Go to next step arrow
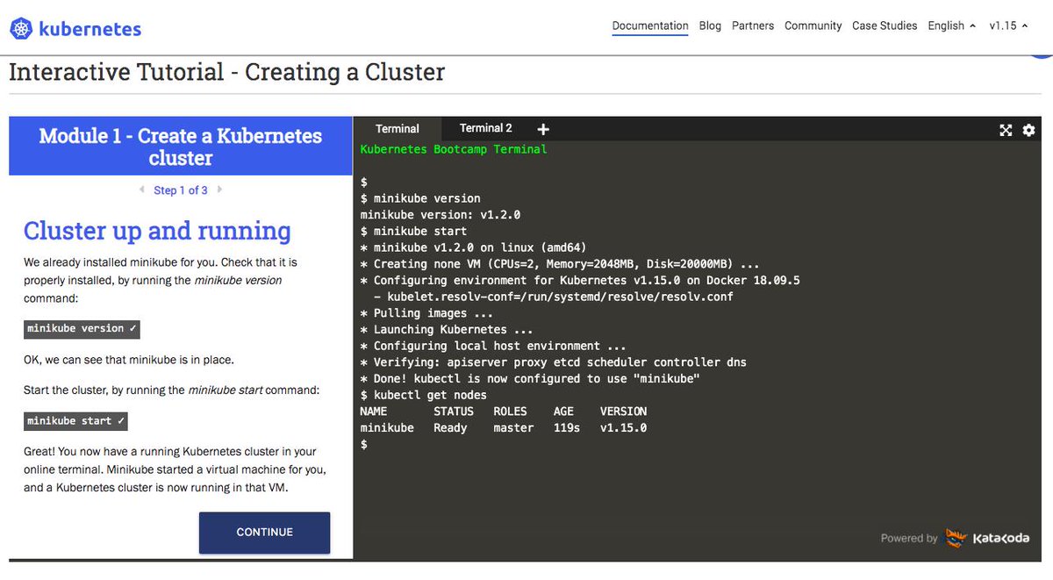This screenshot has height=580, width=1053. 219,190
